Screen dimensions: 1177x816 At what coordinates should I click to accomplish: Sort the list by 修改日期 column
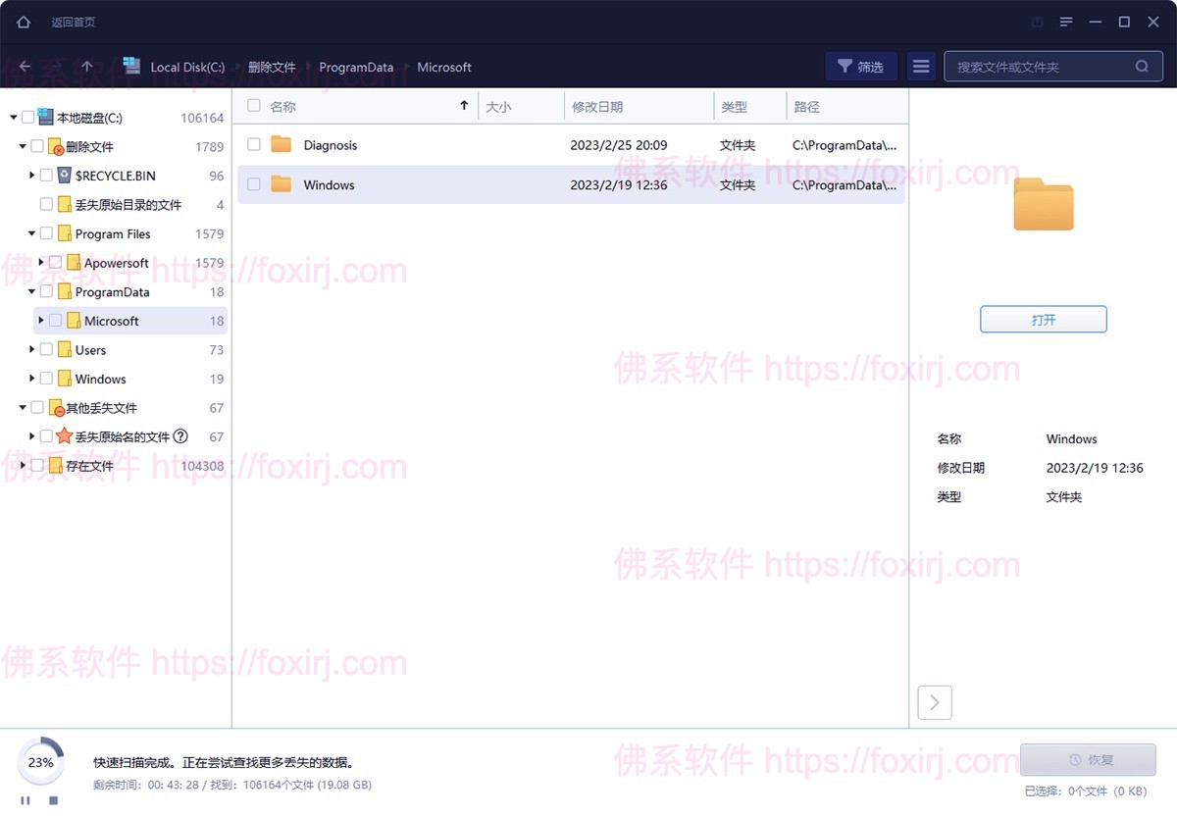pyautogui.click(x=597, y=106)
